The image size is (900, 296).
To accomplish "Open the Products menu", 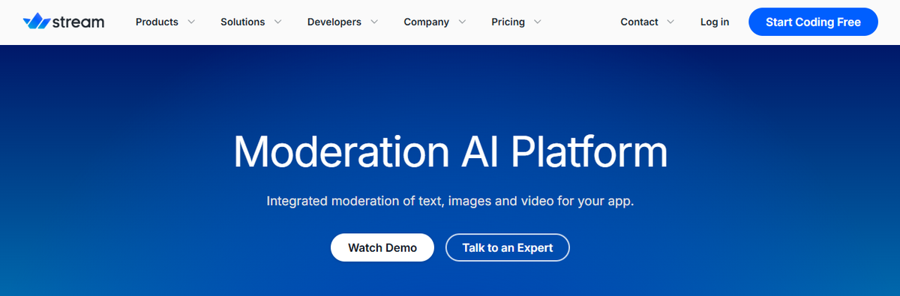I will pos(157,22).
